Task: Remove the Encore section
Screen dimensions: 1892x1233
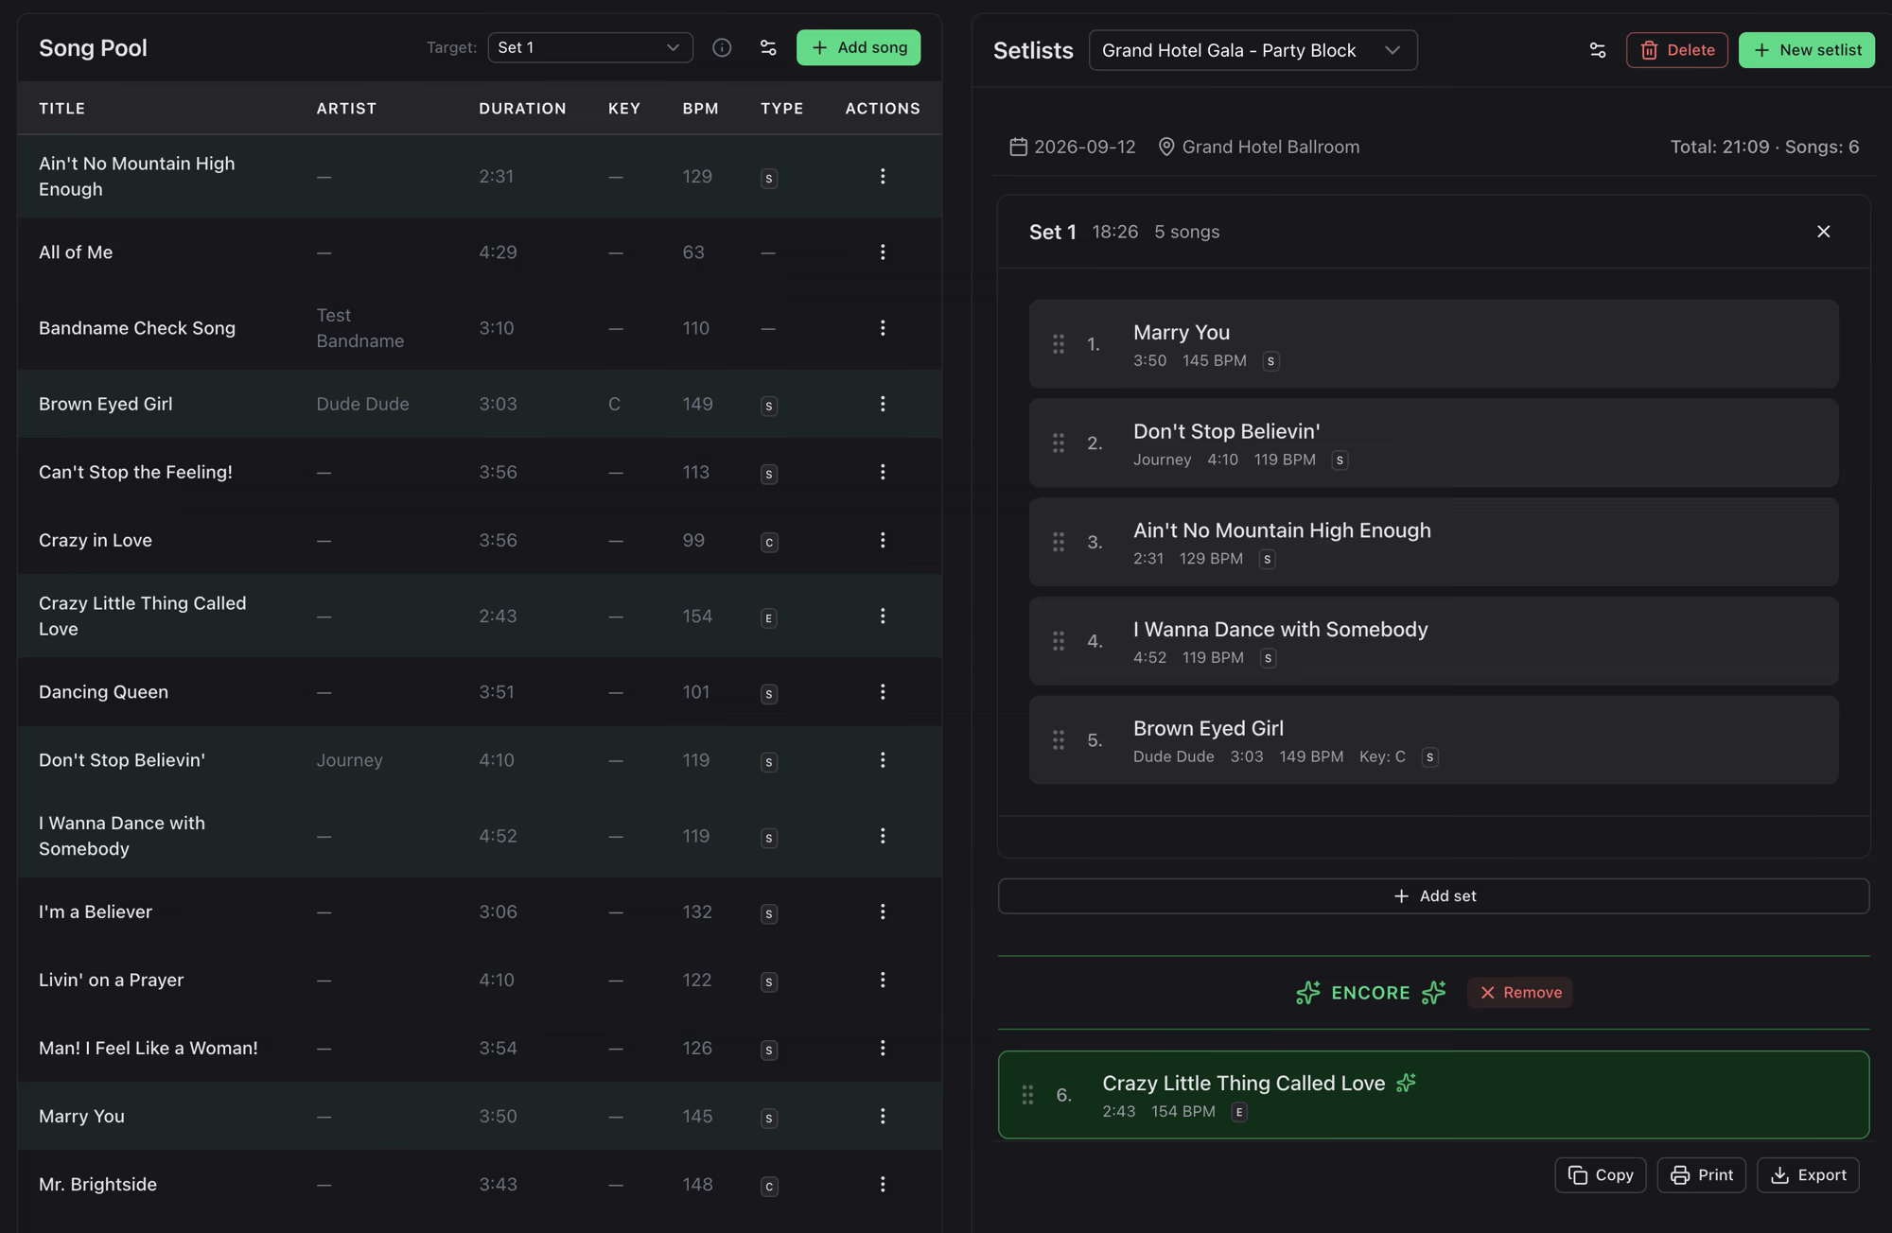Action: click(x=1519, y=992)
